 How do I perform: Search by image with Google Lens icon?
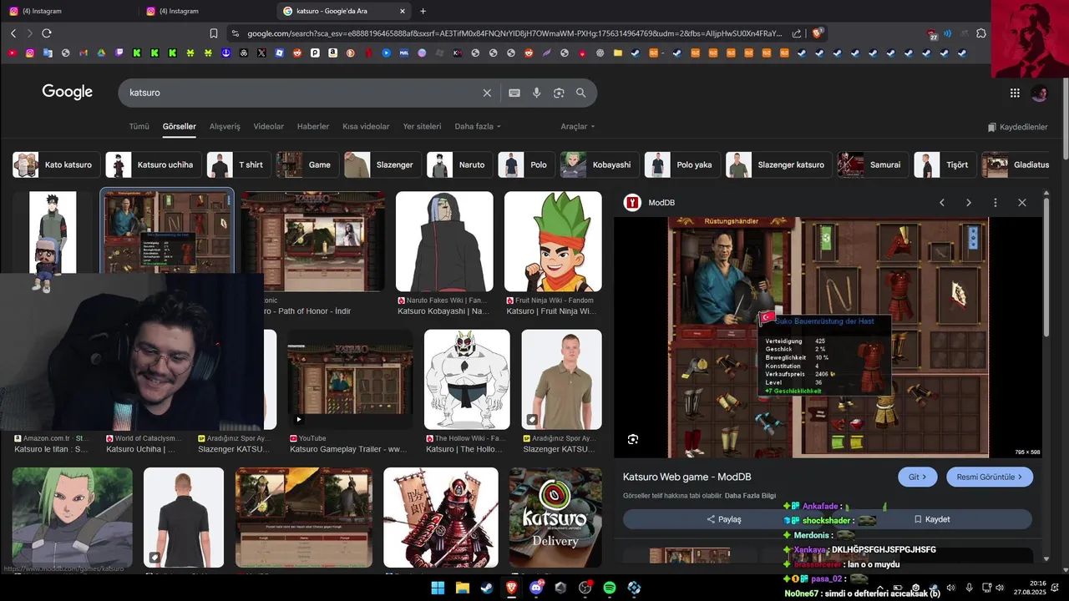click(x=559, y=93)
